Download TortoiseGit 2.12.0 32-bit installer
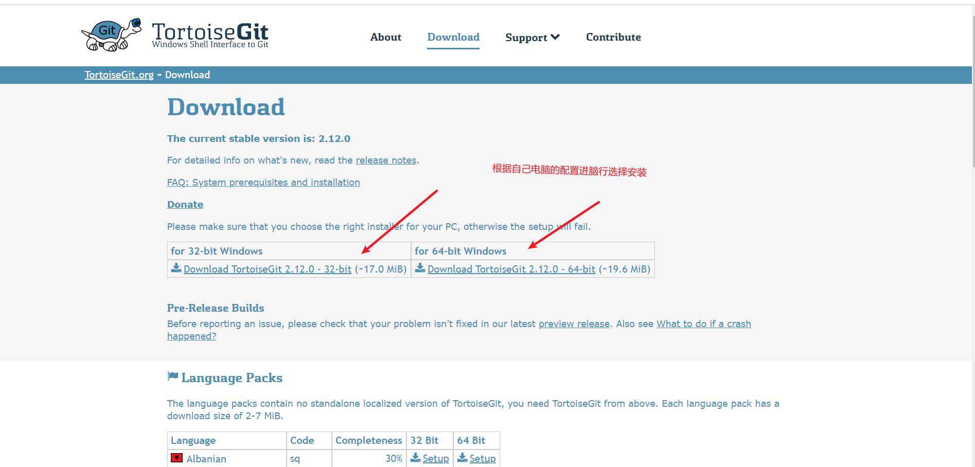This screenshot has width=975, height=467. [x=268, y=270]
